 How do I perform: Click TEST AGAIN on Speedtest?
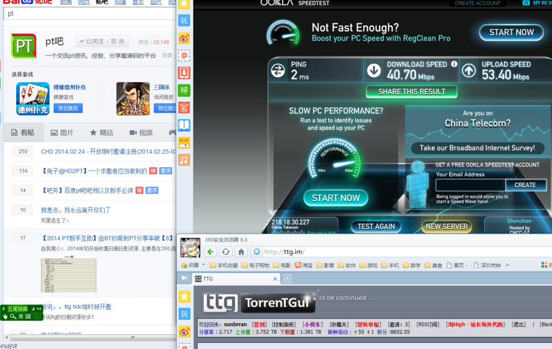376,227
